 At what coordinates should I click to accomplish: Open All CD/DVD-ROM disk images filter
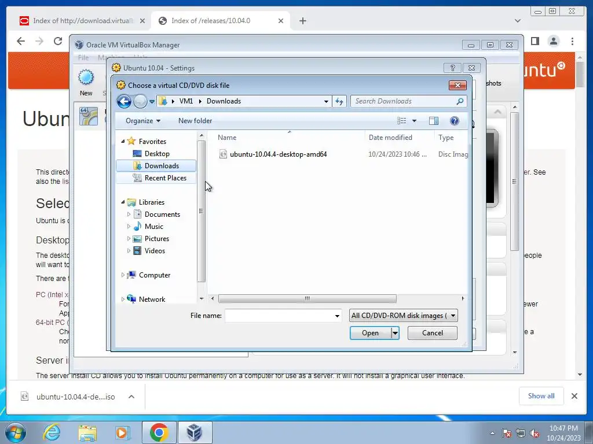403,316
